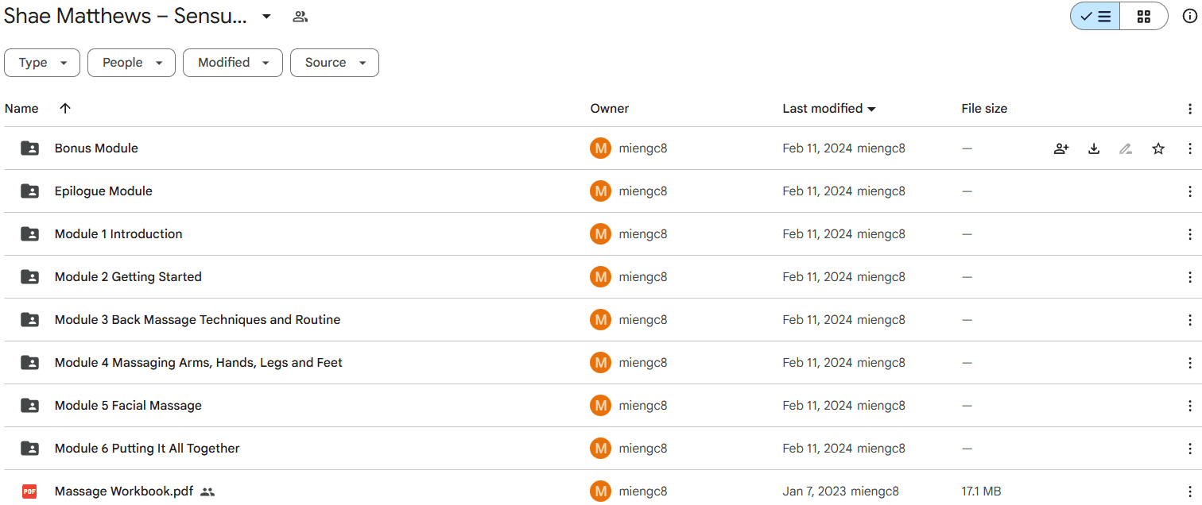Select the Massage Workbook.pdf file
The image size is (1202, 505).
tap(124, 492)
